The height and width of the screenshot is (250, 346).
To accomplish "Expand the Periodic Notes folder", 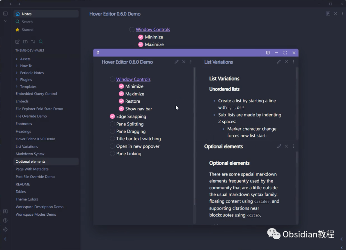I will [x=17, y=73].
